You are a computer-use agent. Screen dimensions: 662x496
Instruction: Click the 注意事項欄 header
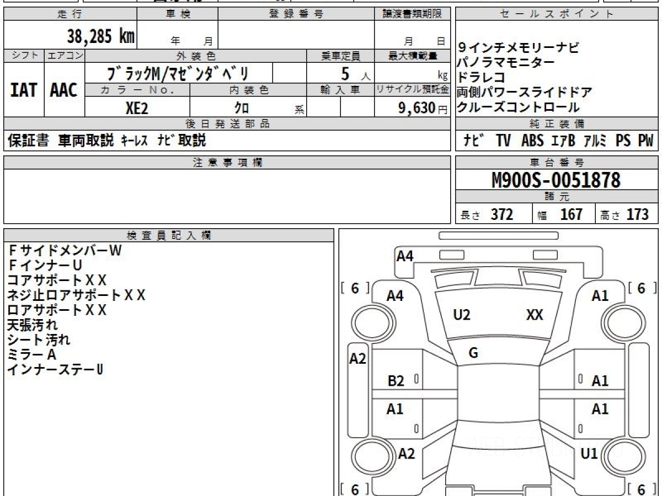227,163
